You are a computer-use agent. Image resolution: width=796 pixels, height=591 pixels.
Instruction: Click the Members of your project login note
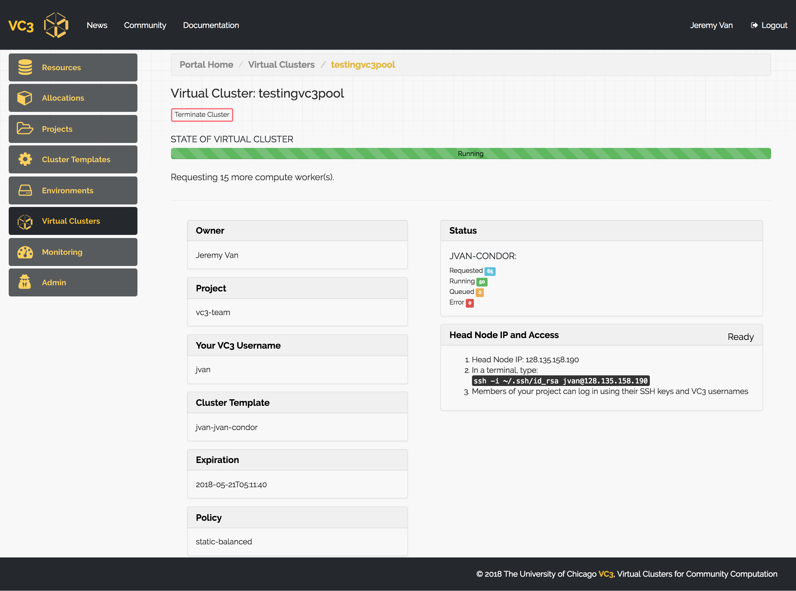[610, 392]
